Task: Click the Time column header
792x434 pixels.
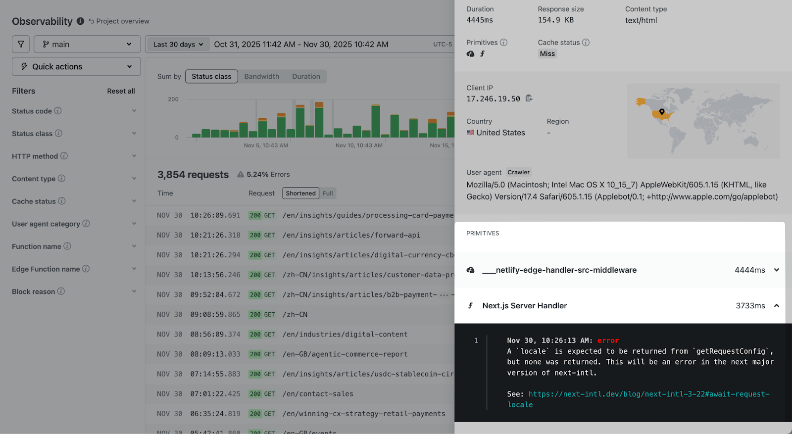Action: pyautogui.click(x=165, y=193)
